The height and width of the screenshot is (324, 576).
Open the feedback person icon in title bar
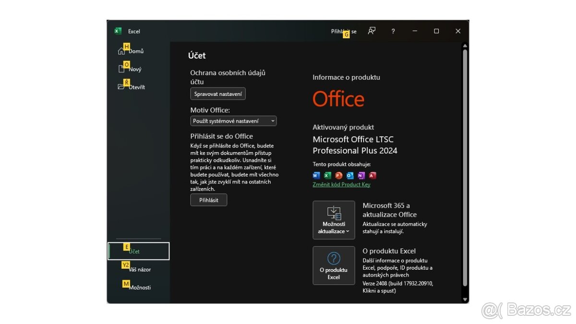click(372, 31)
